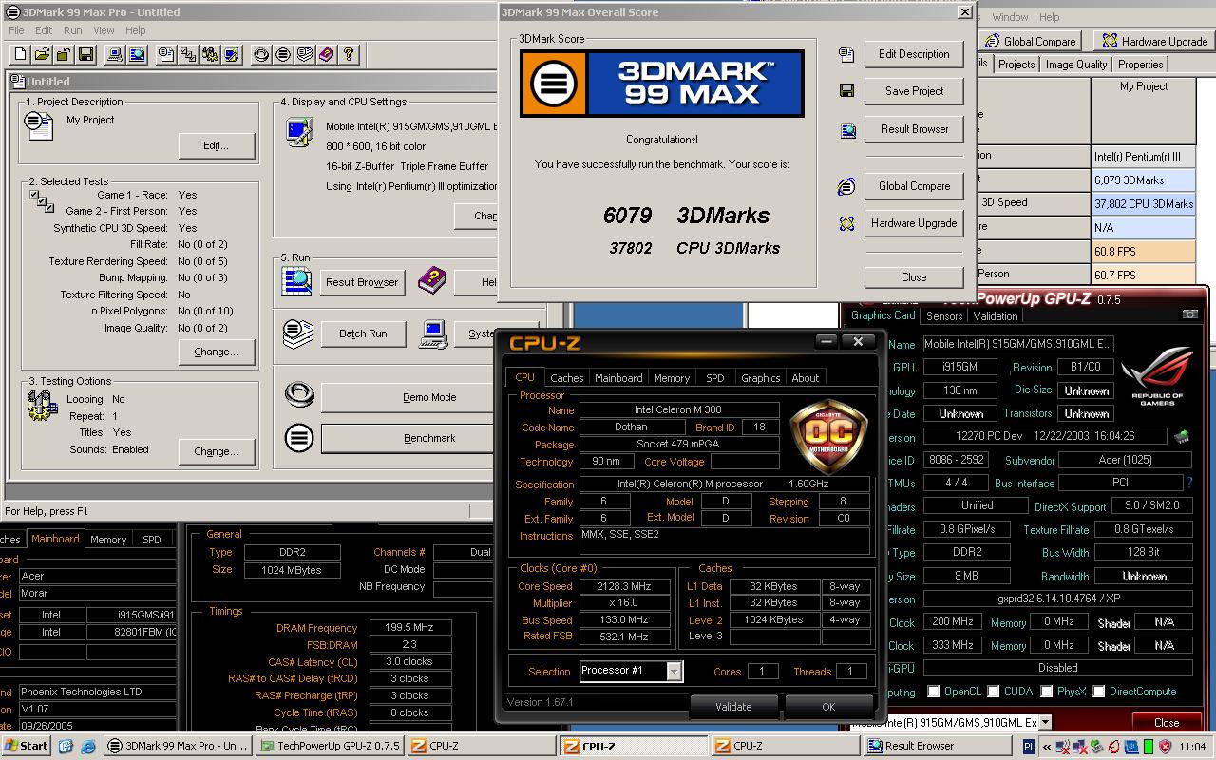Click the Demo Mode button
The image size is (1216, 760).
point(429,397)
